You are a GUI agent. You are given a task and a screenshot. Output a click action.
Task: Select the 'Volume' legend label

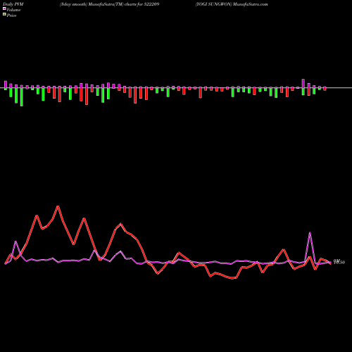(x=13, y=10)
